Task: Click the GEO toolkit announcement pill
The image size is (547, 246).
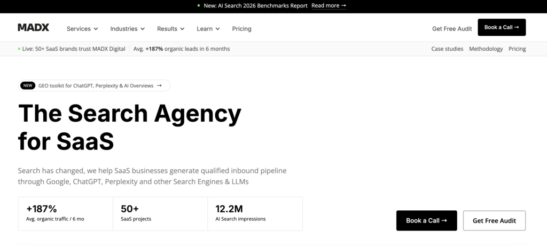Action: coord(94,86)
